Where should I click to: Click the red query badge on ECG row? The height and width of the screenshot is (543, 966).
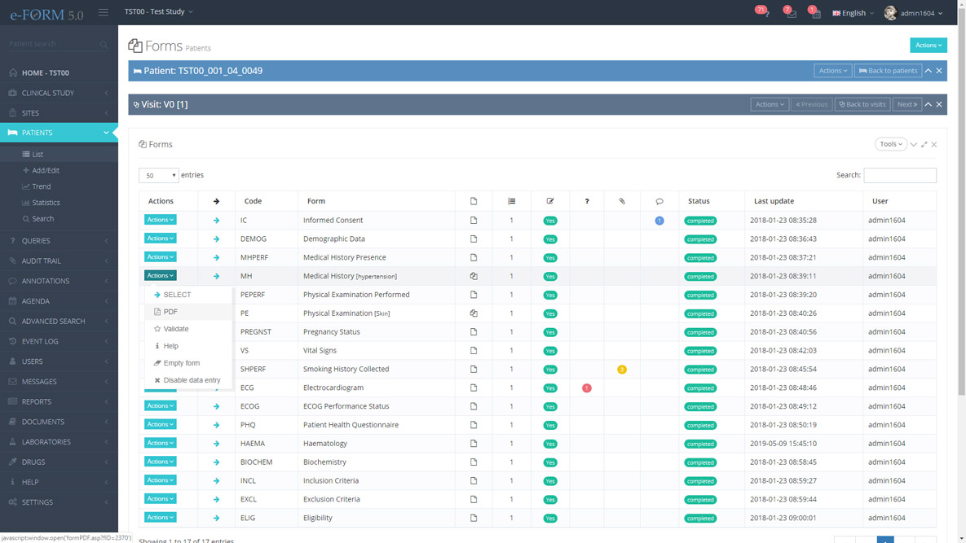coord(586,388)
